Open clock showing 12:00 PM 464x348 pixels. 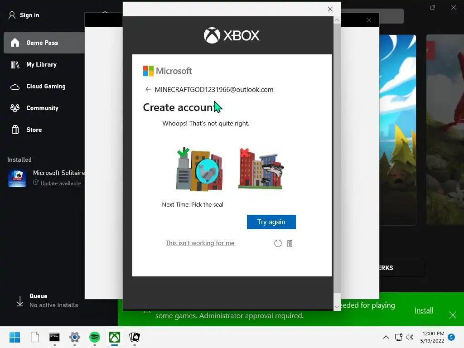pos(432,337)
